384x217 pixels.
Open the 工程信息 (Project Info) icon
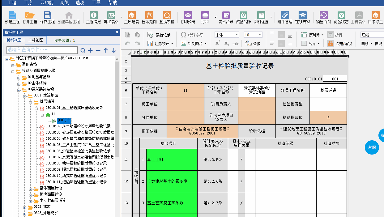(93, 15)
